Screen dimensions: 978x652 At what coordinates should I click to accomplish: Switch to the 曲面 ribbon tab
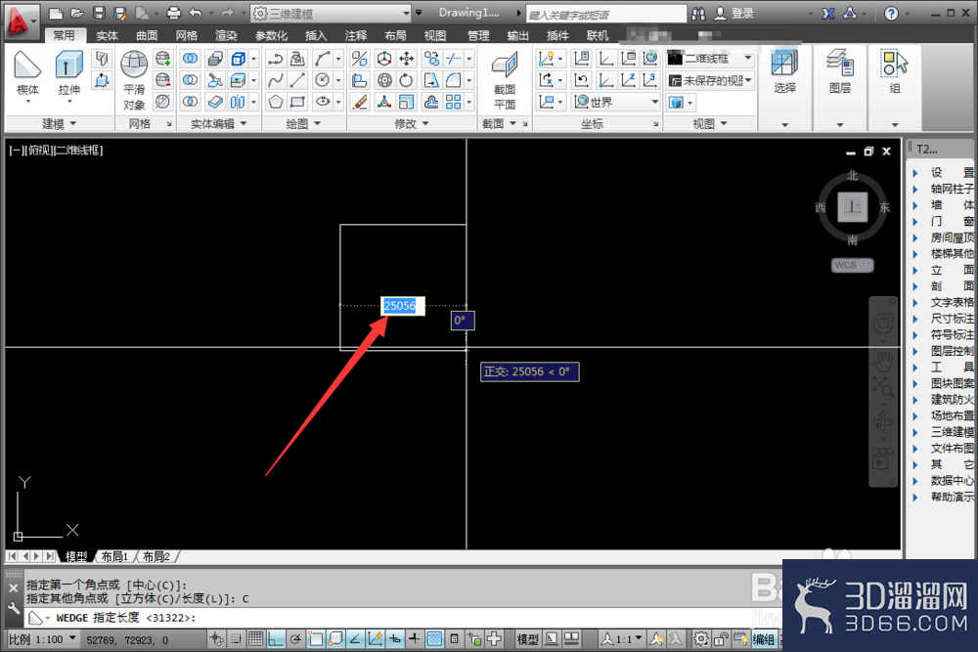pyautogui.click(x=148, y=36)
